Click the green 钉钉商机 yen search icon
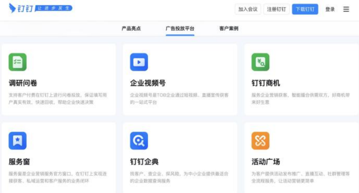The height and width of the screenshot is (193, 359). 260,62
